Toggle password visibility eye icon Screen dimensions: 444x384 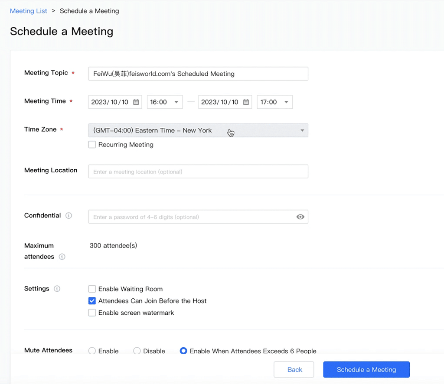[300, 217]
